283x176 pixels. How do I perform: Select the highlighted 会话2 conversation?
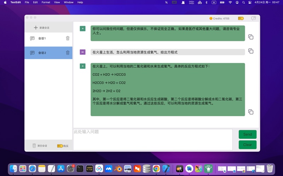(42, 53)
